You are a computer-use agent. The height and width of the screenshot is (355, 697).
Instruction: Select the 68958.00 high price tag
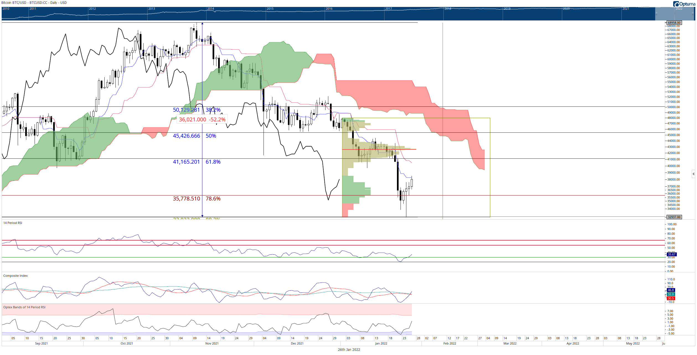(674, 23)
